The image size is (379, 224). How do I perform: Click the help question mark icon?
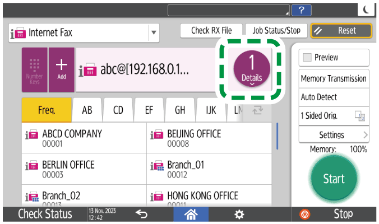click(x=302, y=10)
